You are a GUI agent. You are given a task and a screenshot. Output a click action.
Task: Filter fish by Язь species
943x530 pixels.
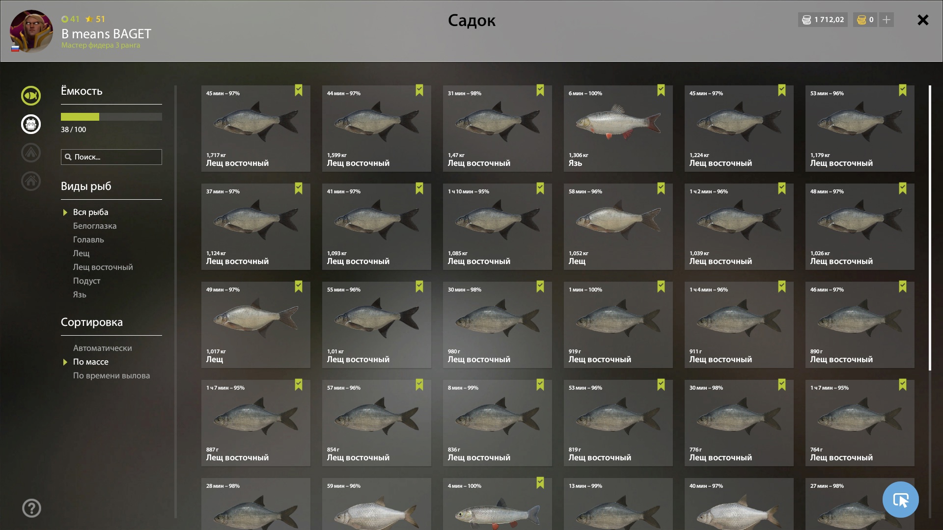80,294
